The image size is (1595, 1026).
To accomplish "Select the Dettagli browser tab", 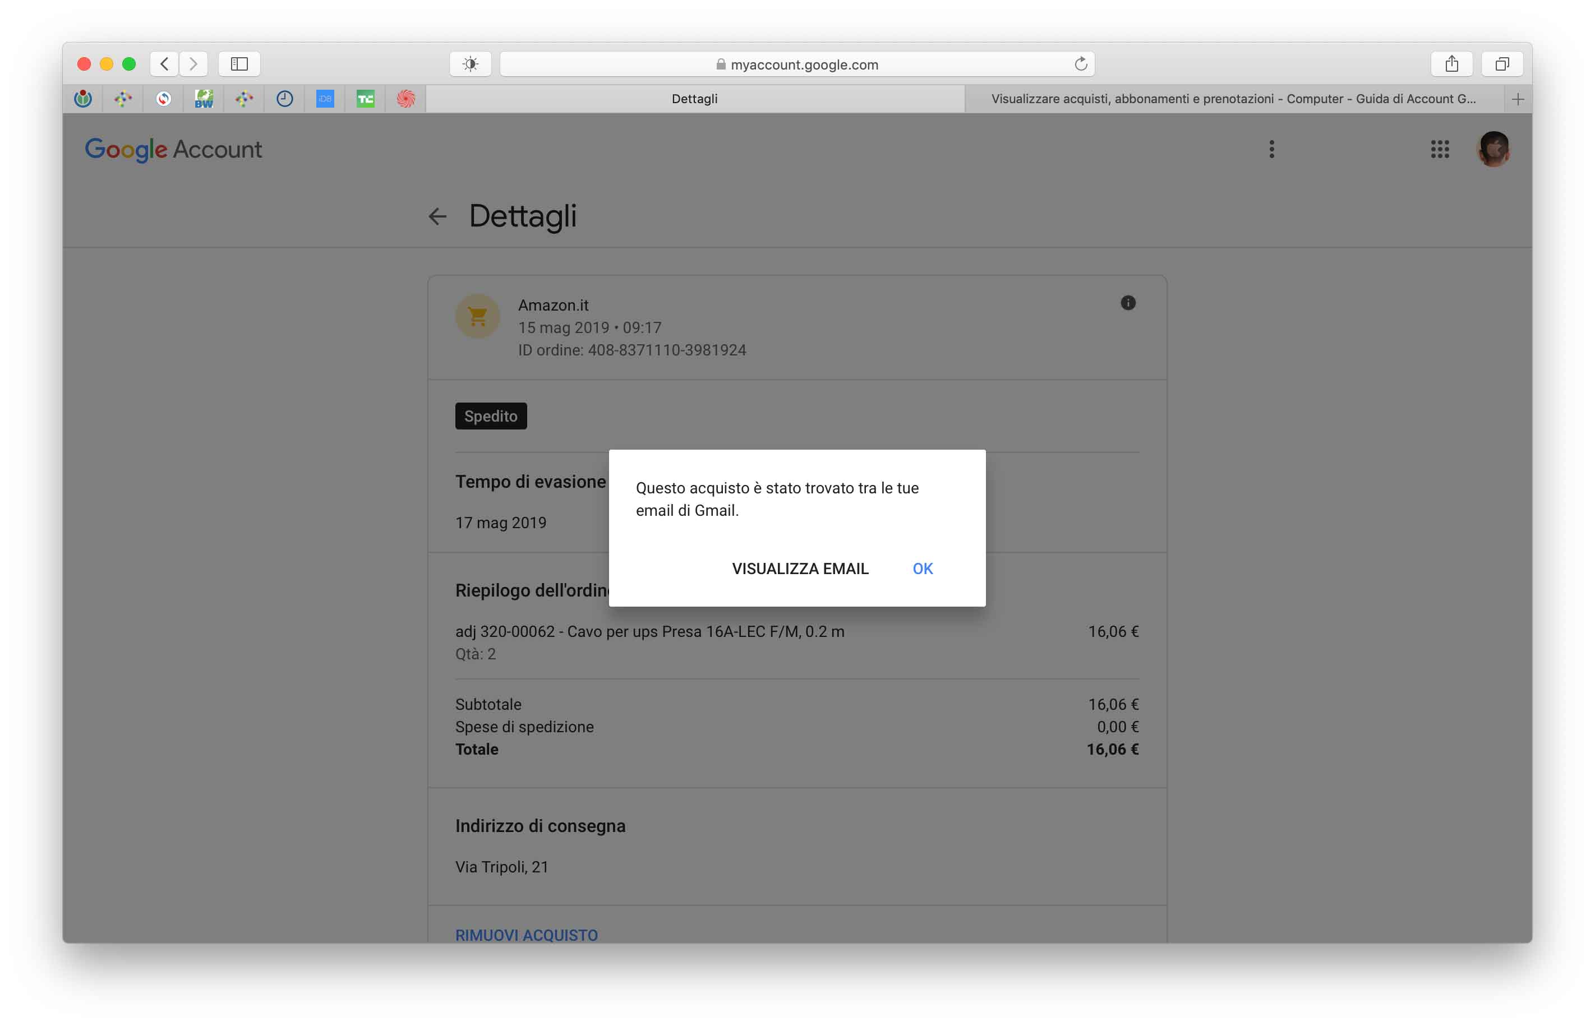I will click(694, 99).
